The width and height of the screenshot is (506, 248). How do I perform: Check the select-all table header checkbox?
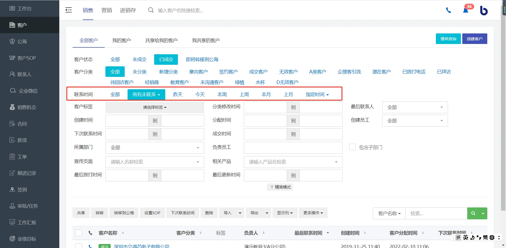click(x=79, y=233)
